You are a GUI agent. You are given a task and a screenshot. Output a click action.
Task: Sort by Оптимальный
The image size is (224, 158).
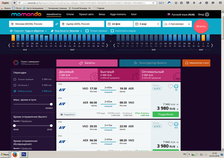tap(160, 75)
